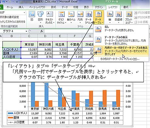Switch to the デザイン tab
Screen dimensions: 150x128
click(x=99, y=7)
